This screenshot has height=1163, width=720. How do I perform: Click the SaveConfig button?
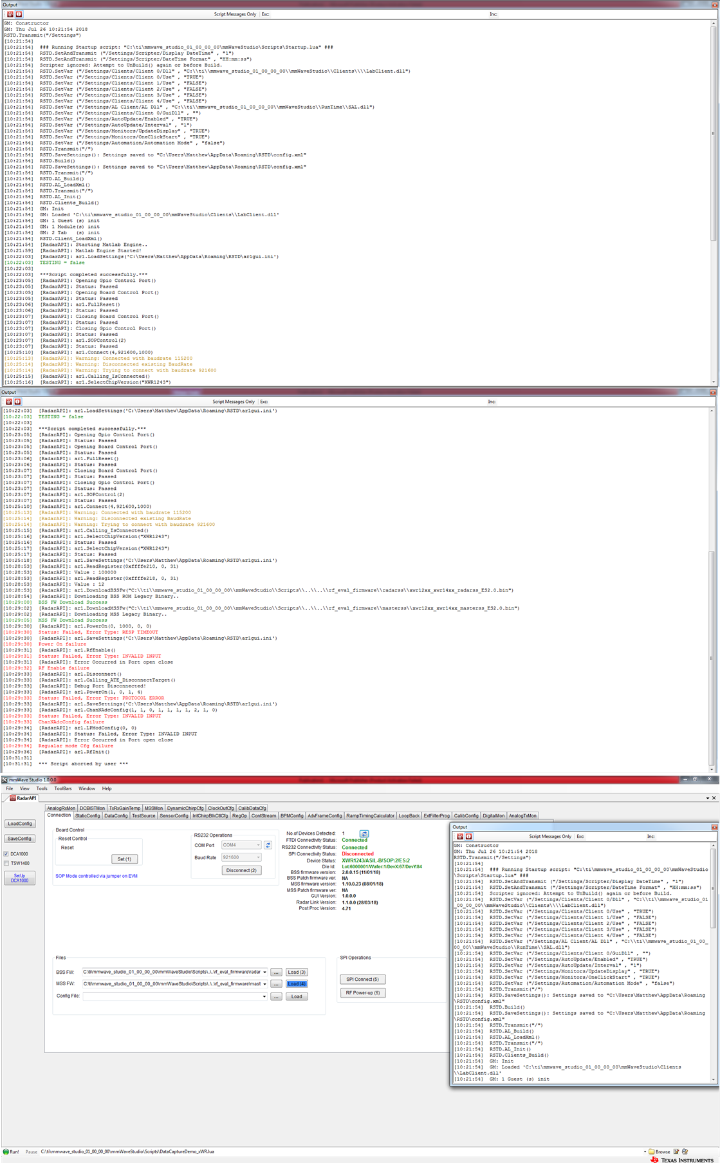(19, 839)
